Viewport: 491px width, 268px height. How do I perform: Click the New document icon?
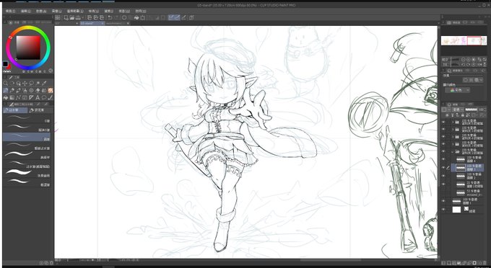(x=66, y=17)
